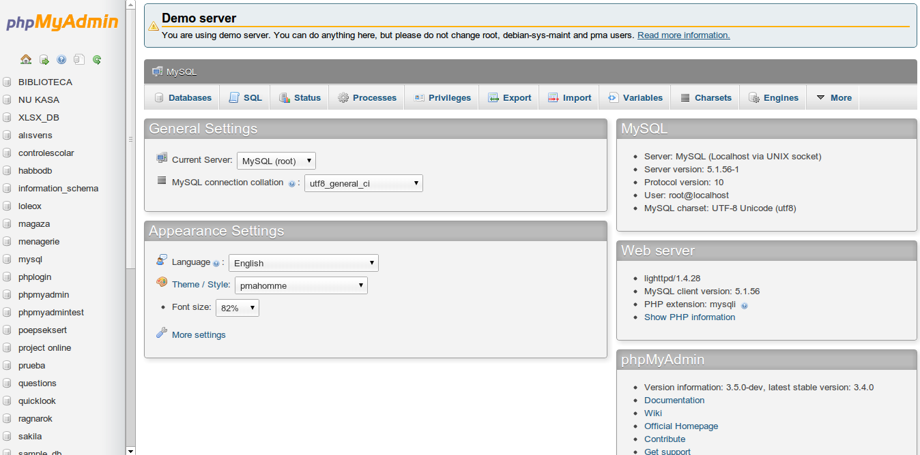Open the Wiki link
This screenshot has height=455, width=920.
coord(653,413)
